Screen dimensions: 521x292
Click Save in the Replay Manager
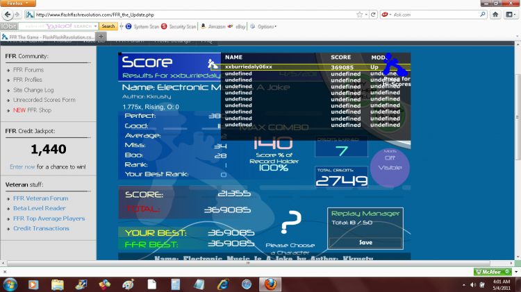365,243
